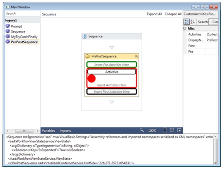Click the Collapse All link
This screenshot has height=169, width=223.
[173, 14]
